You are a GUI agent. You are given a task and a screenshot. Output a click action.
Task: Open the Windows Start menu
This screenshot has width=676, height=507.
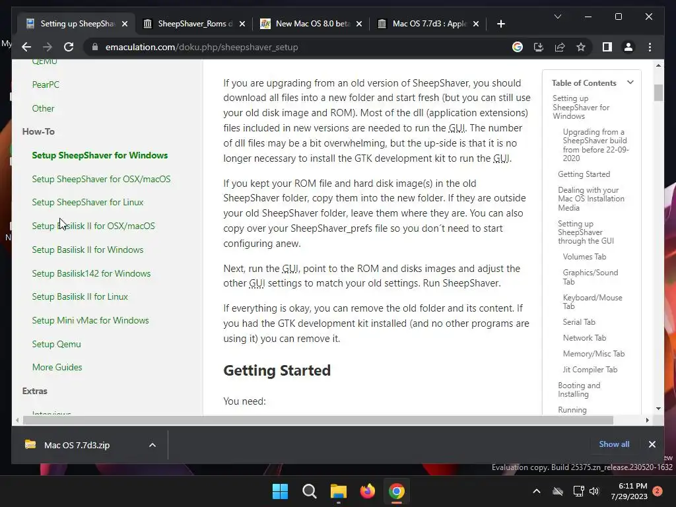tap(280, 491)
